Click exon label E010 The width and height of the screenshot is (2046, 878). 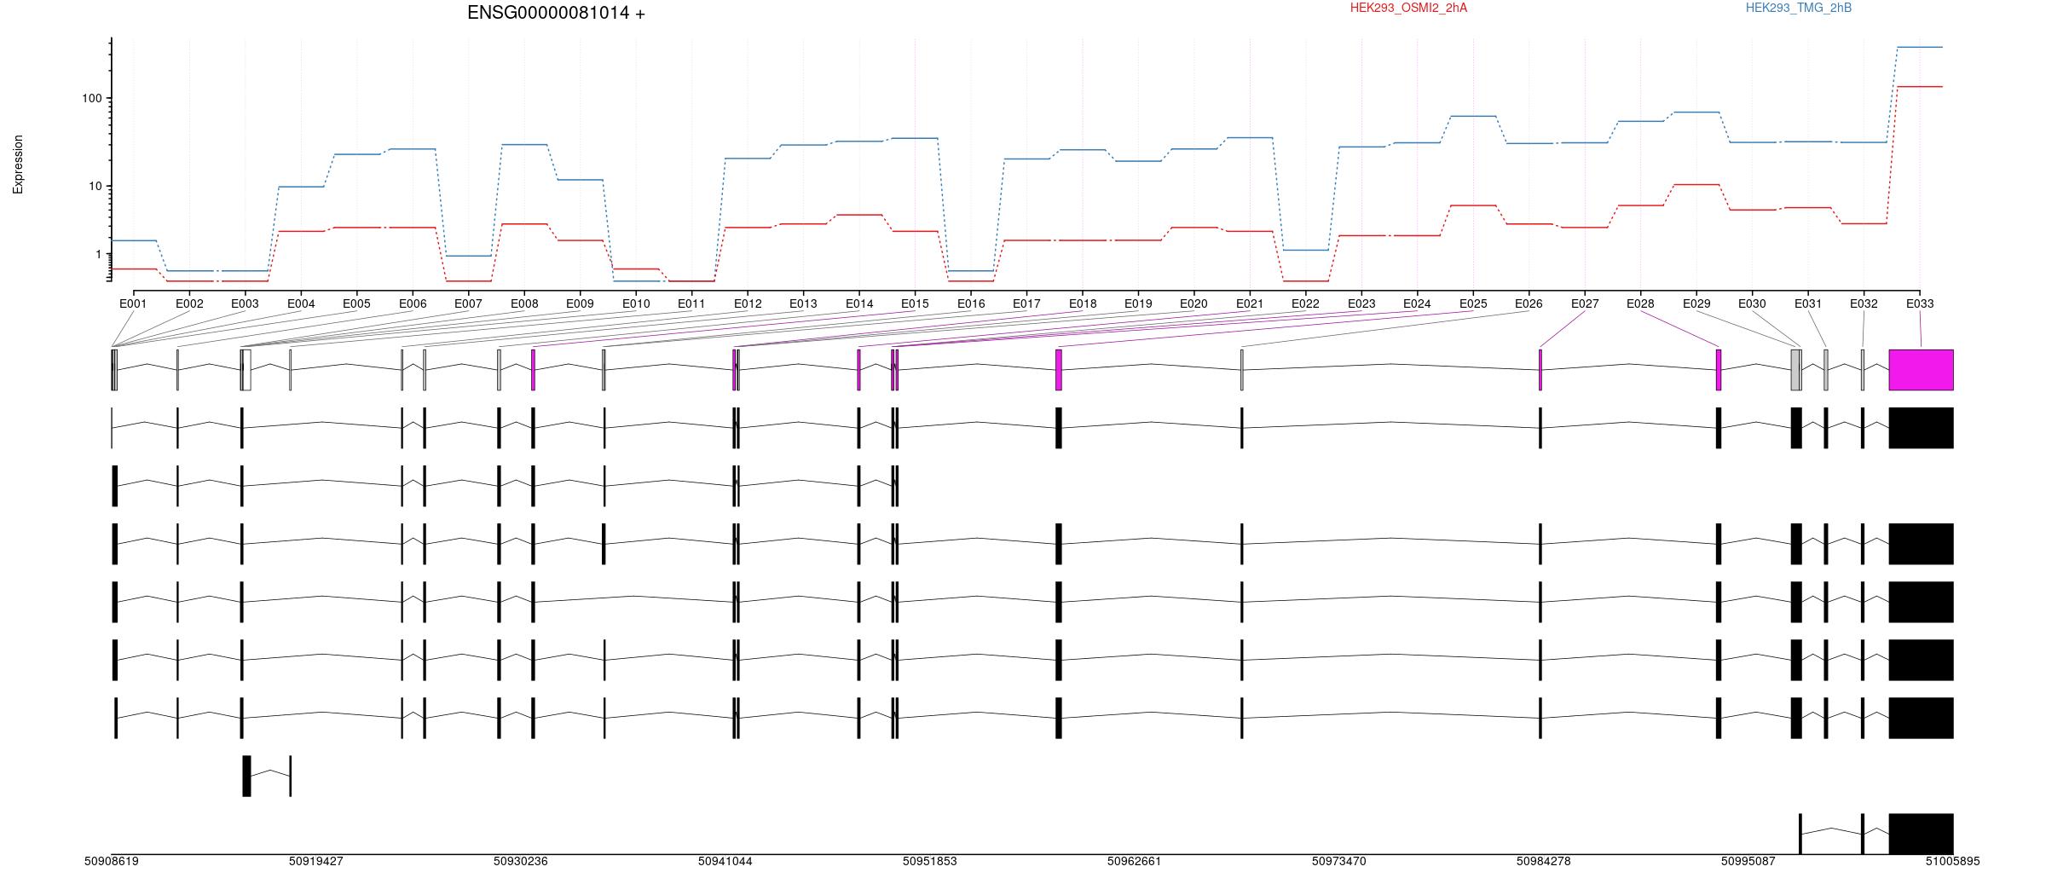(636, 303)
